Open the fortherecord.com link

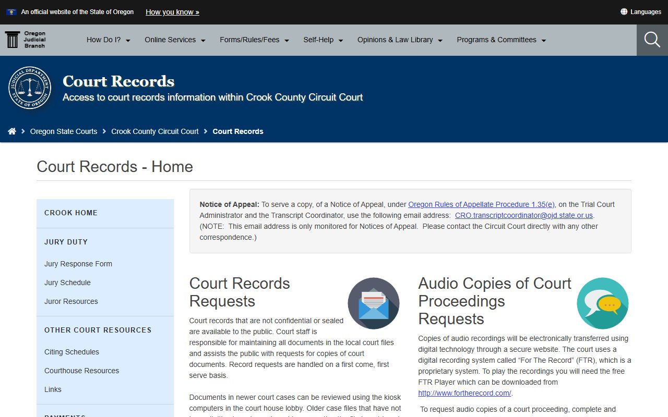[464, 393]
